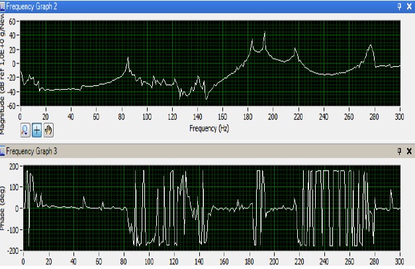Click the magnitude peak near 278 Hz
Viewport: 415px width, 269px height.
371,46
